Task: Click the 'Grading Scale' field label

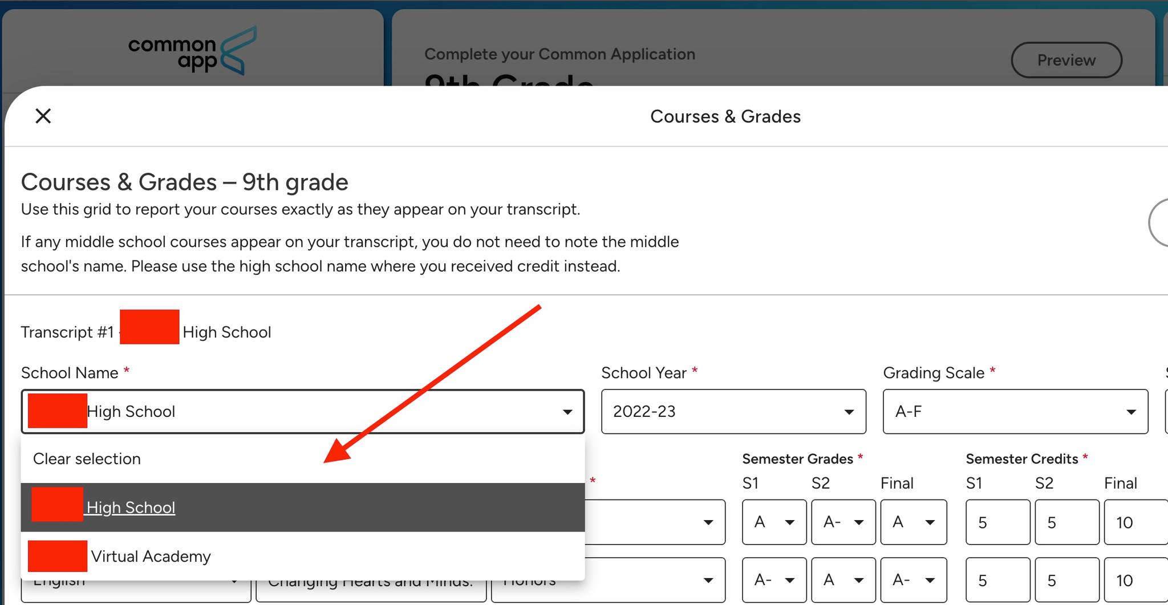Action: (x=934, y=373)
